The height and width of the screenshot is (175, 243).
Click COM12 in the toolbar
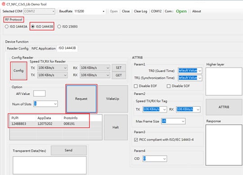(156, 11)
